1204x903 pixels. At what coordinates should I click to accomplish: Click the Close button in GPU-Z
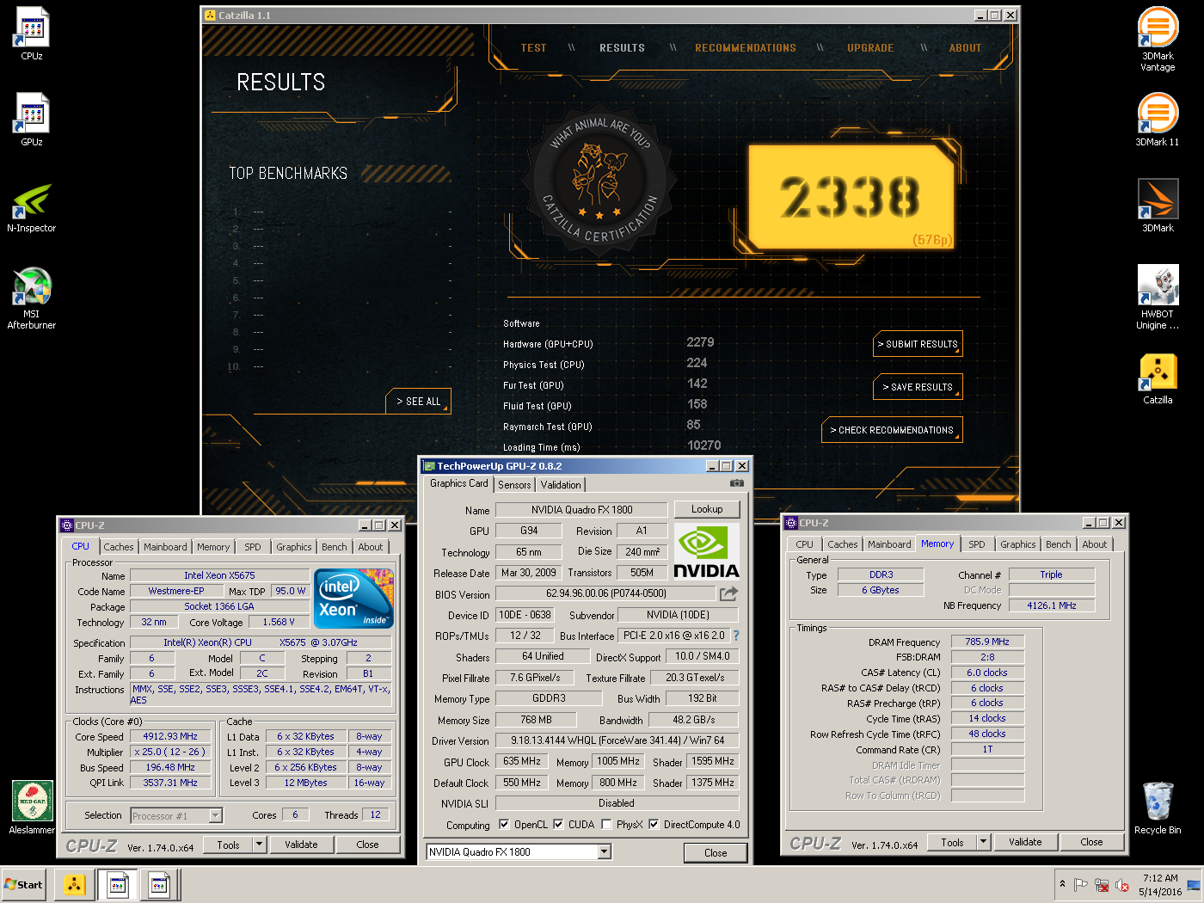(716, 852)
